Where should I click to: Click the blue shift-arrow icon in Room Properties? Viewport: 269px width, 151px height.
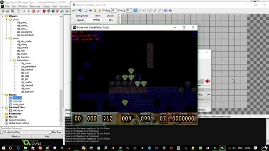click(x=90, y=10)
